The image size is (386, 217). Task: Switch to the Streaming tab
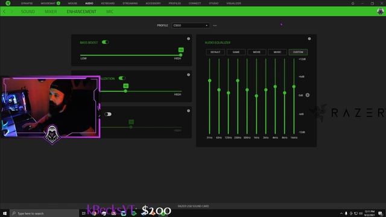(130, 4)
